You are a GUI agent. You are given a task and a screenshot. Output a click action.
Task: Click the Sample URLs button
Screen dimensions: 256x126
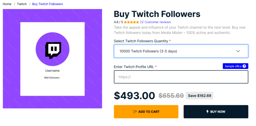pos(235,66)
